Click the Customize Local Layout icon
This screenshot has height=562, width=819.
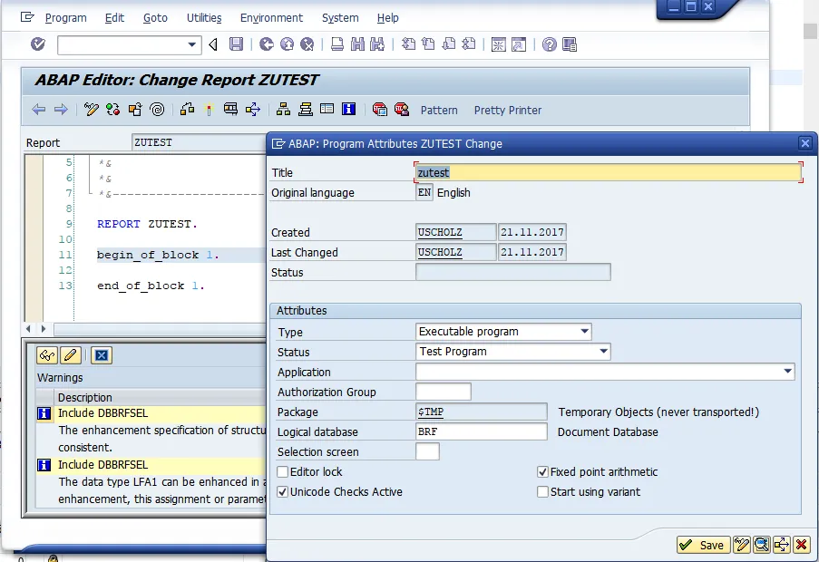point(570,44)
